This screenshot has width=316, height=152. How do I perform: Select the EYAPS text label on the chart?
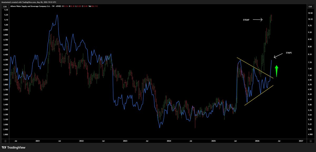point(289,53)
